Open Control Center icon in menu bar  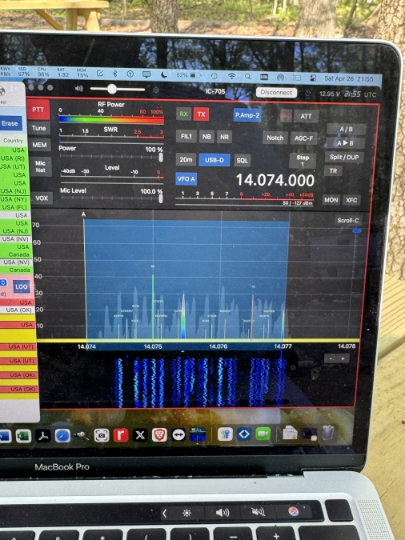[x=313, y=78]
